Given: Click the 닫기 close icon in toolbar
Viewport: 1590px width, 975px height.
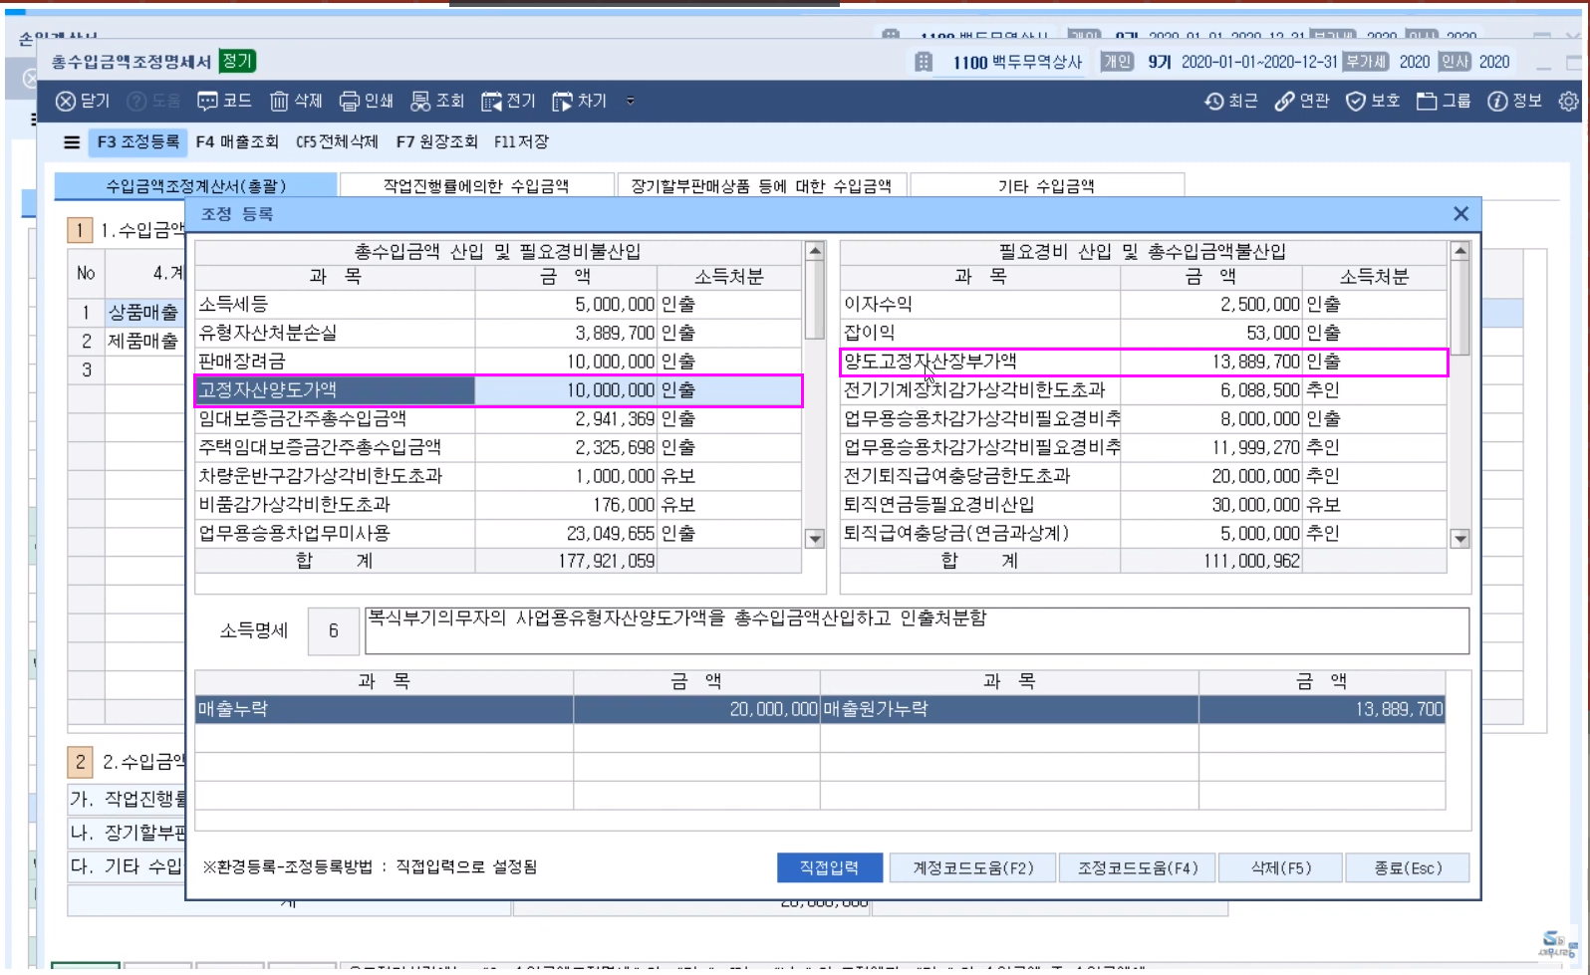Looking at the screenshot, I should point(67,101).
